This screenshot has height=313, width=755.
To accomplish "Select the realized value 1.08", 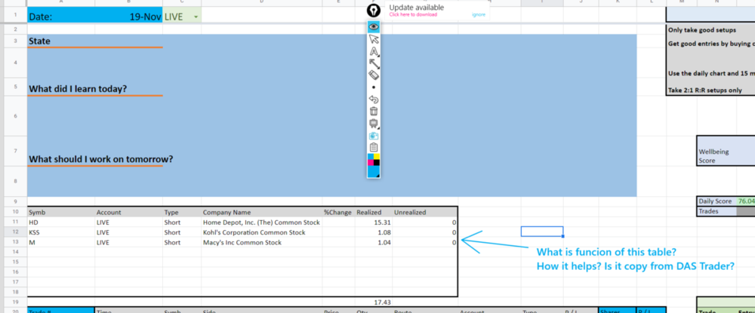I will point(373,232).
